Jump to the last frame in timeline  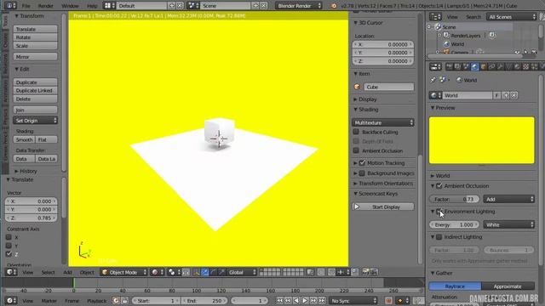pos(322,300)
